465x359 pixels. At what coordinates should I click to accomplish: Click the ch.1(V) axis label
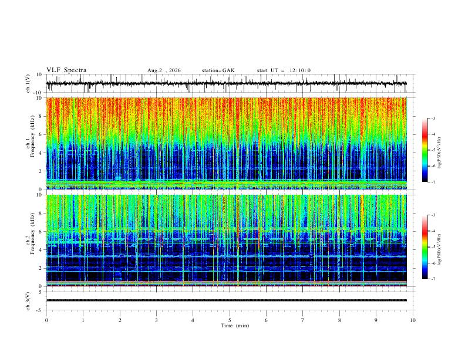coord(28,83)
